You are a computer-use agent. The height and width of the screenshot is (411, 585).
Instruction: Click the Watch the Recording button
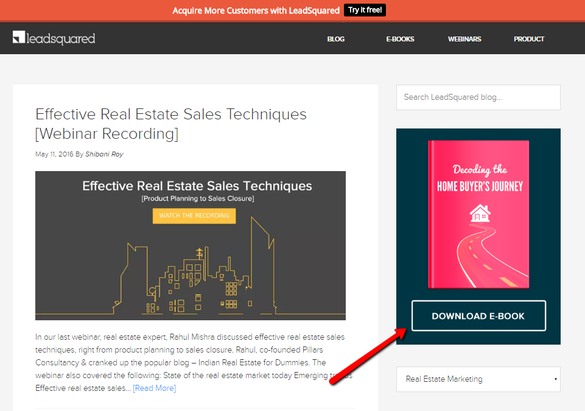point(194,216)
